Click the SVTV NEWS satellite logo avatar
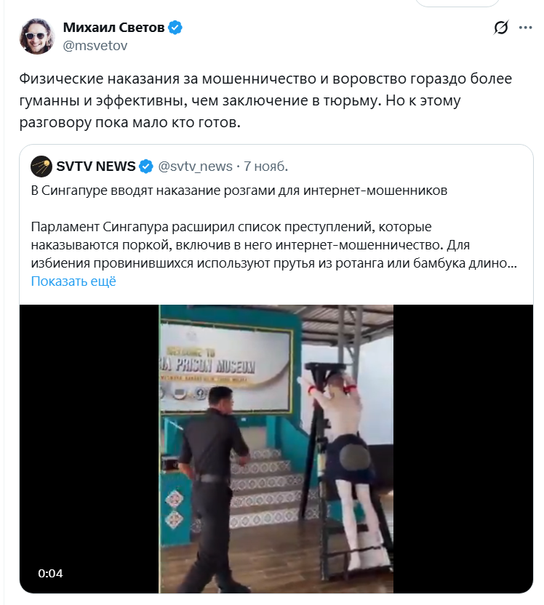This screenshot has width=544, height=605. pyautogui.click(x=41, y=167)
